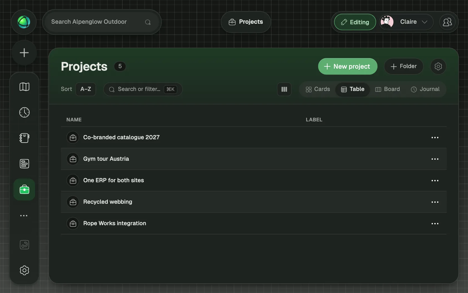Click the New project button
This screenshot has width=468, height=293.
click(348, 66)
